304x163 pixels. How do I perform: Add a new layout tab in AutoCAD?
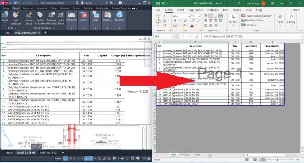63,153
